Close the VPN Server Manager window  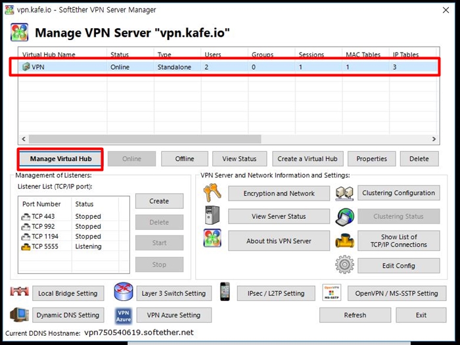pyautogui.click(x=446, y=10)
